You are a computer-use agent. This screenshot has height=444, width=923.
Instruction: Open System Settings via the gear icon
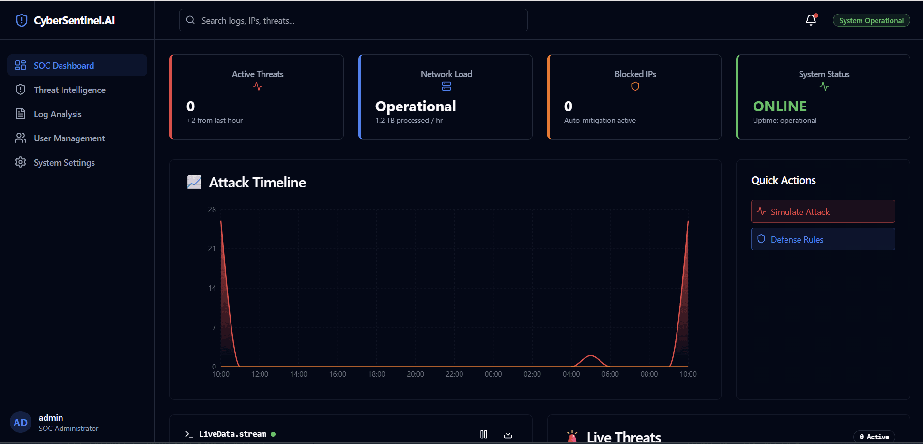tap(20, 162)
